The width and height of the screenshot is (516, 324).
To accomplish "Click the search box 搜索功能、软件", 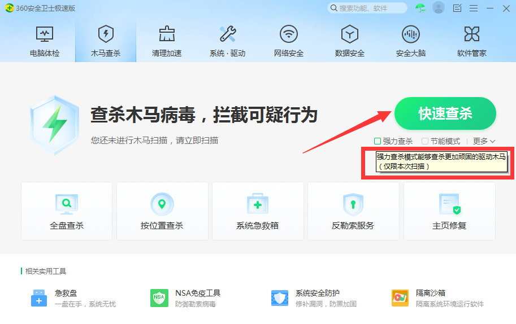I will pos(367,8).
